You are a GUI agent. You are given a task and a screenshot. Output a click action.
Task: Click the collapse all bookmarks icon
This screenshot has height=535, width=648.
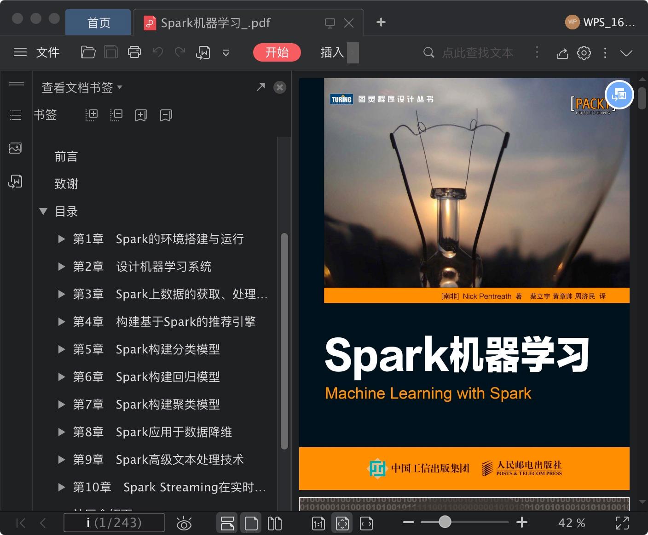pos(116,115)
